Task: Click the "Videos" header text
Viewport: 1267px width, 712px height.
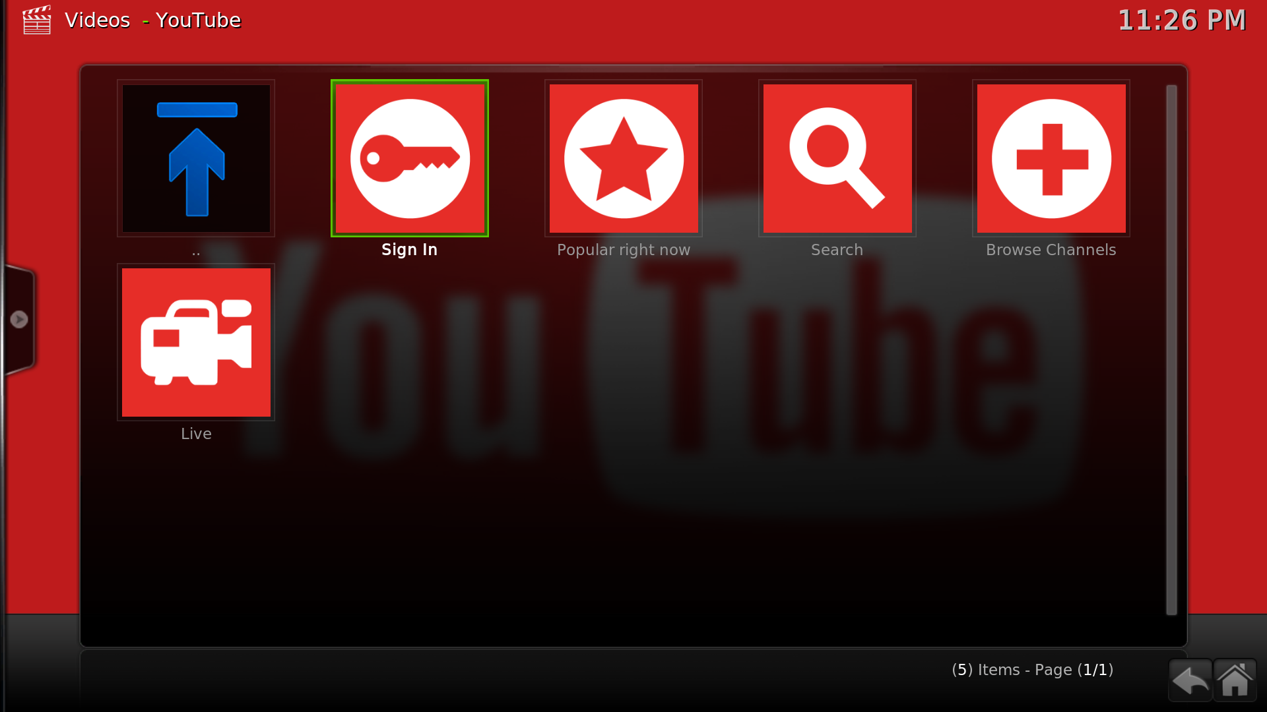Action: [x=97, y=20]
